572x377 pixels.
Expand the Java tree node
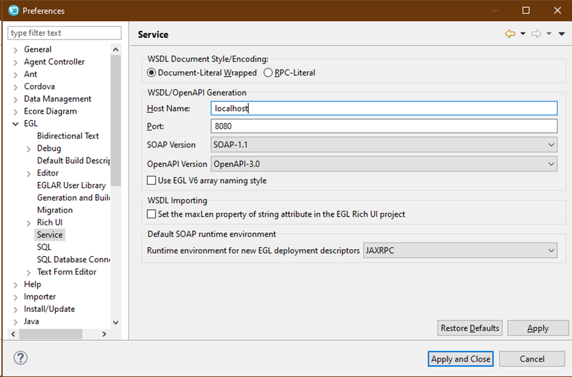pos(15,322)
